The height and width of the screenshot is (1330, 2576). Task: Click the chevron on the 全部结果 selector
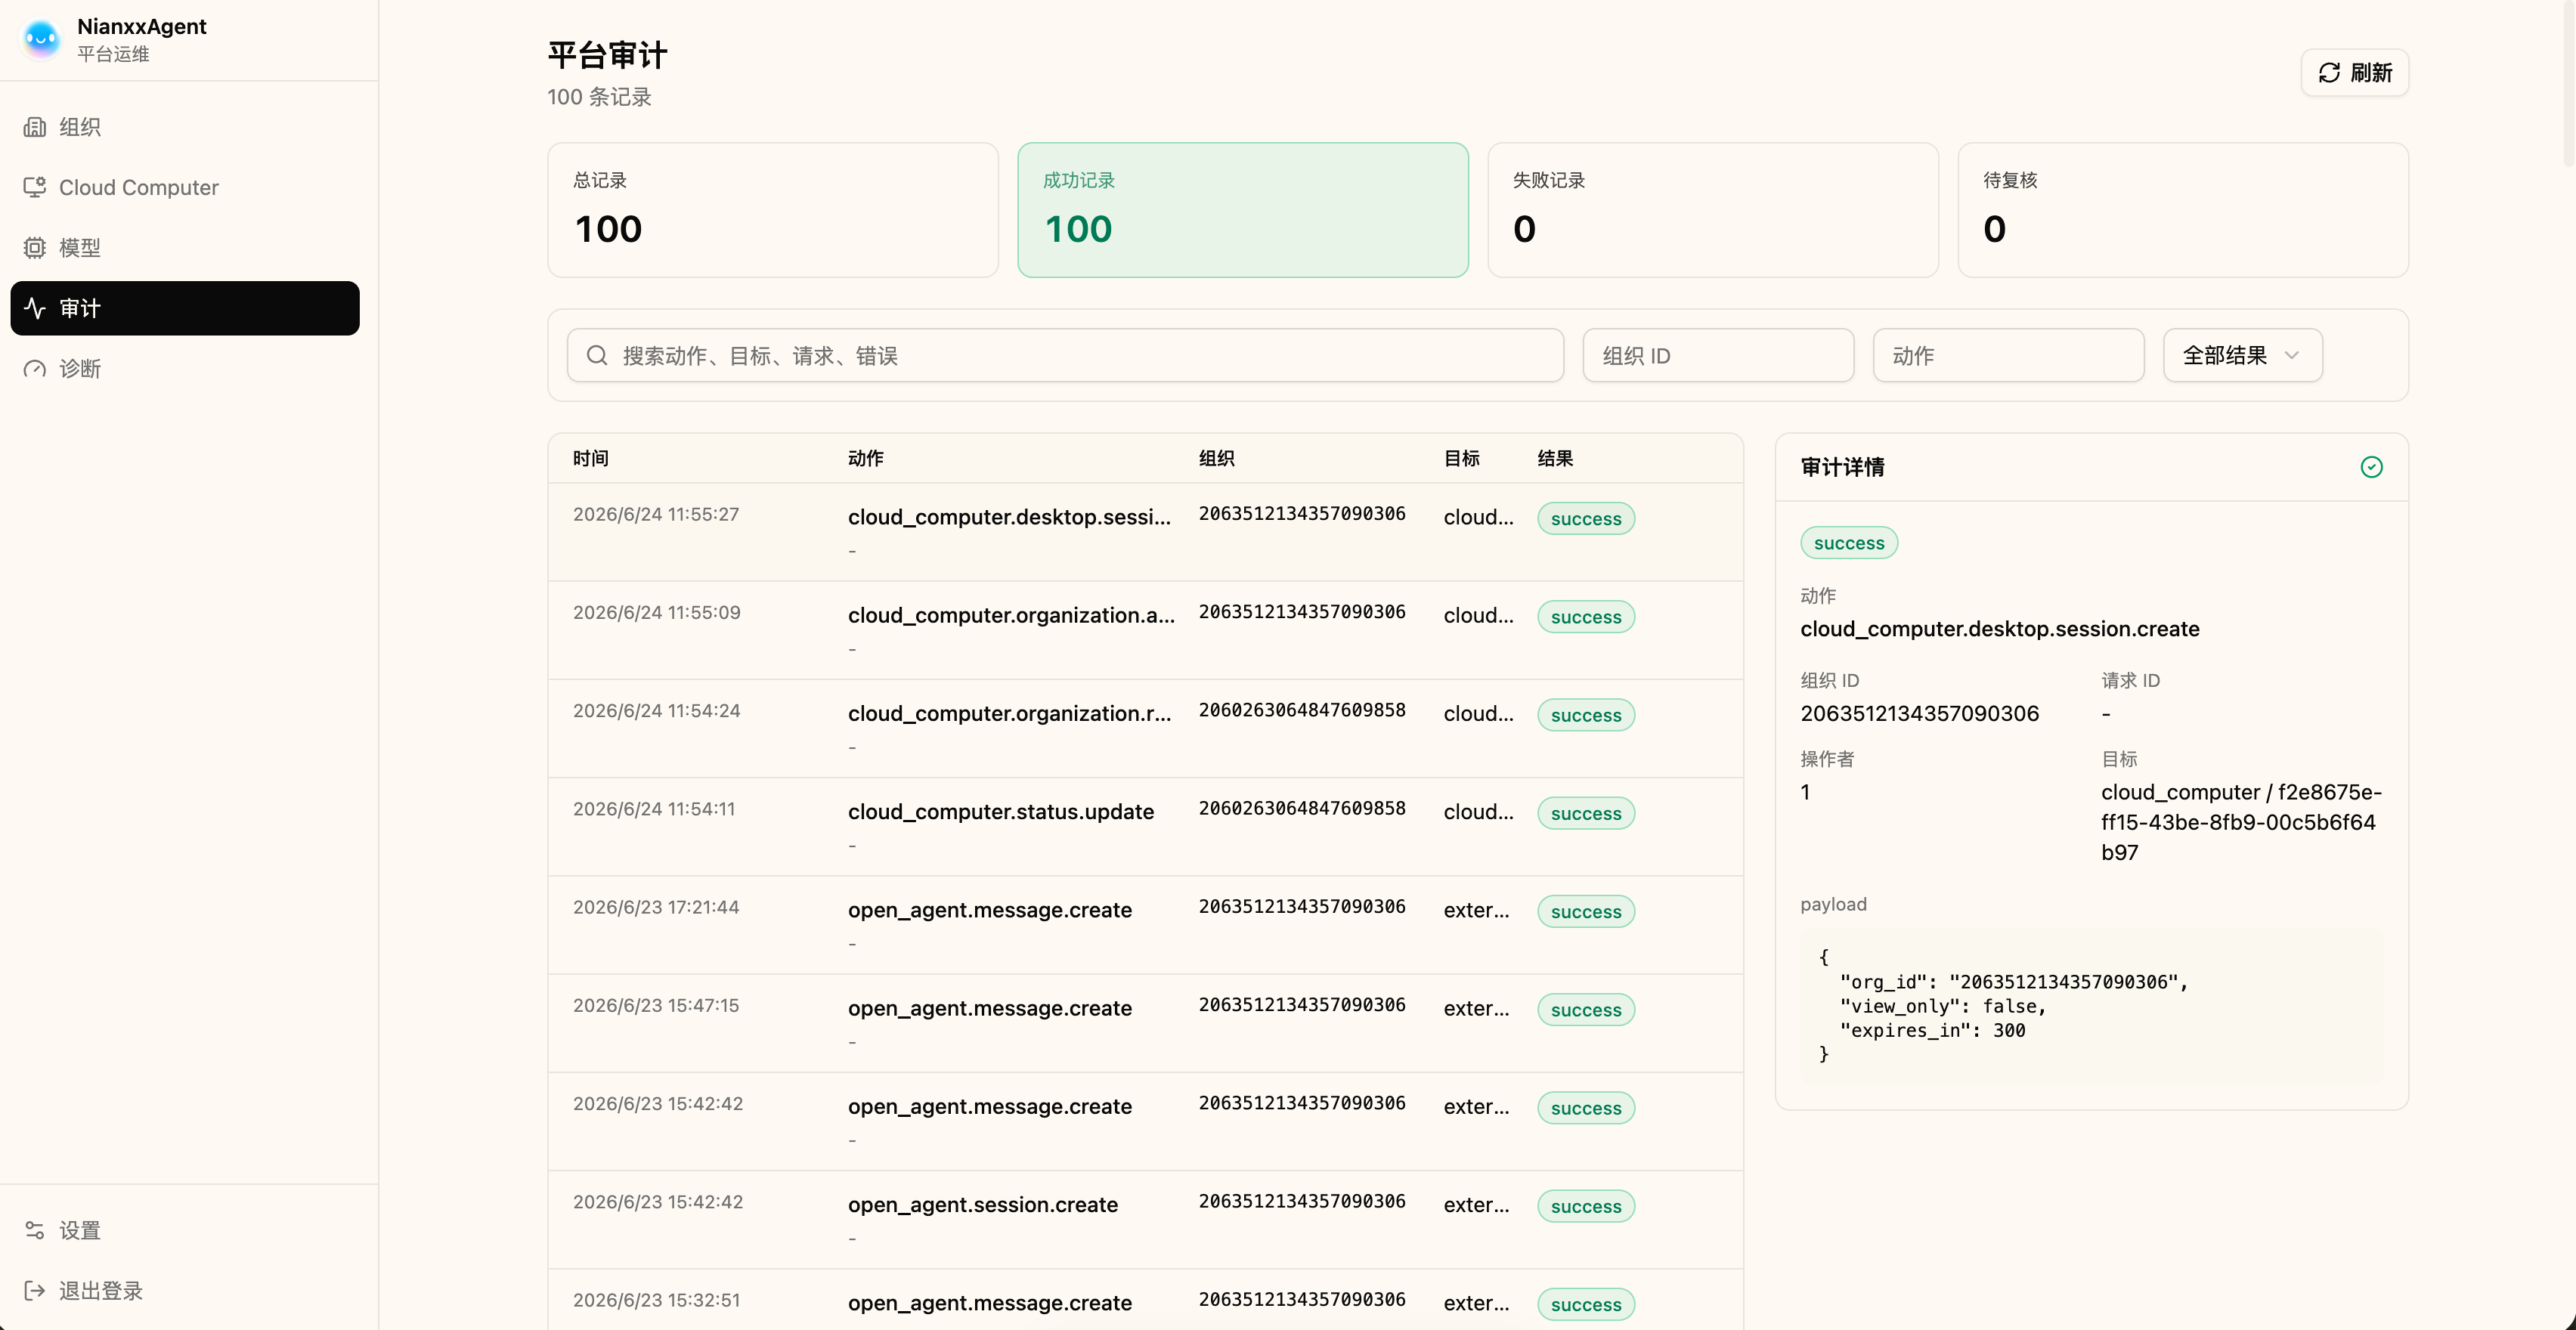click(2291, 355)
